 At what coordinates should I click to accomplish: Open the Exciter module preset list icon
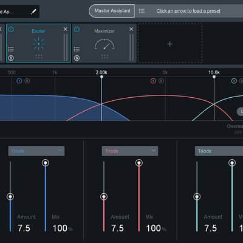11,49
